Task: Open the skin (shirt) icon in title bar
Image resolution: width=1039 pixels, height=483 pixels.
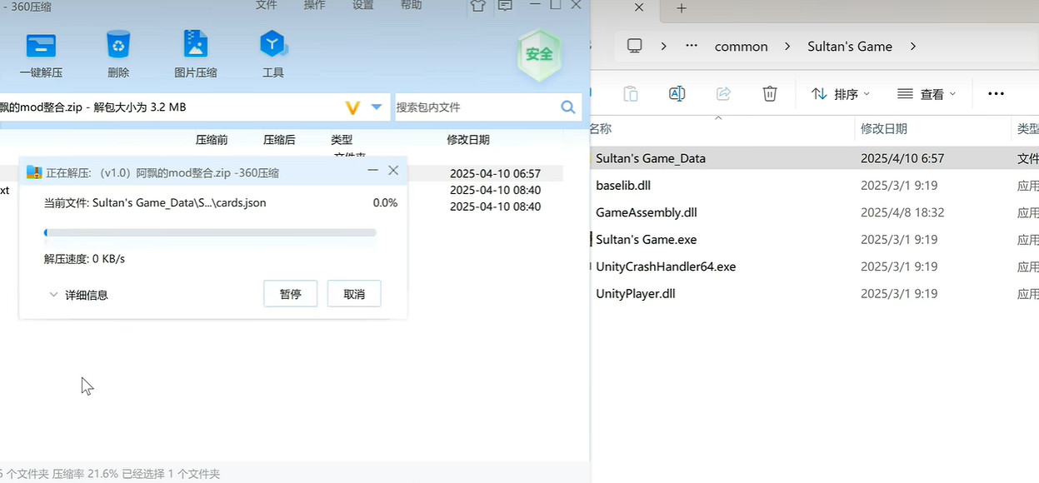Action: [477, 6]
